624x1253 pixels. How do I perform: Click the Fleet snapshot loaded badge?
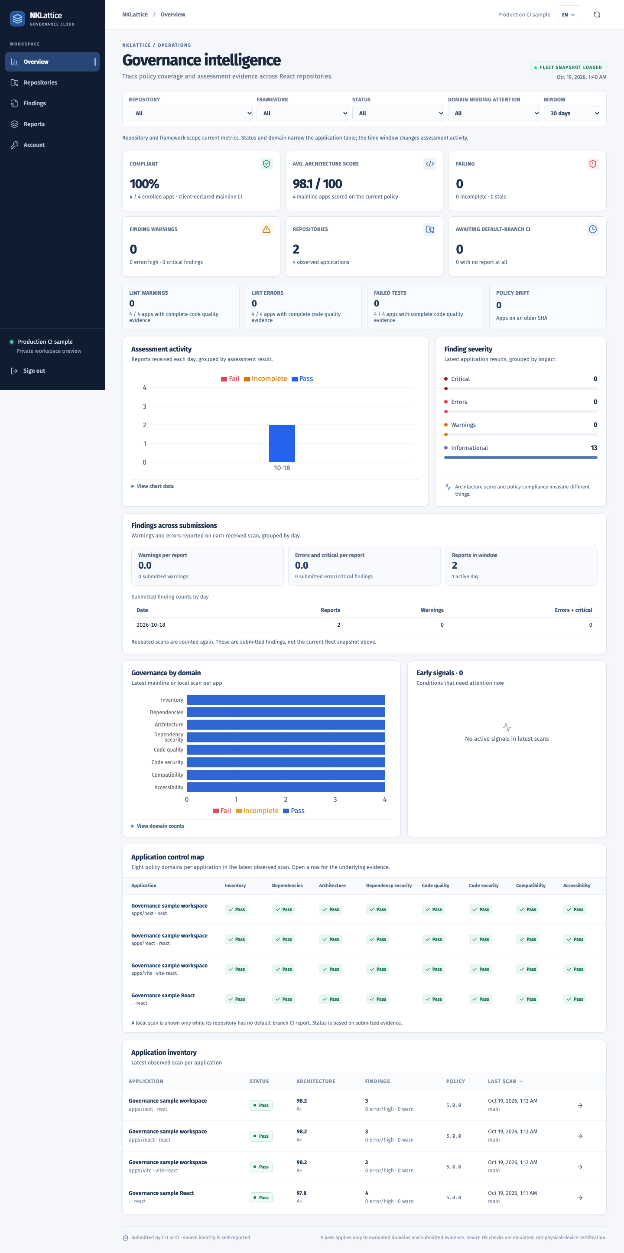point(568,68)
